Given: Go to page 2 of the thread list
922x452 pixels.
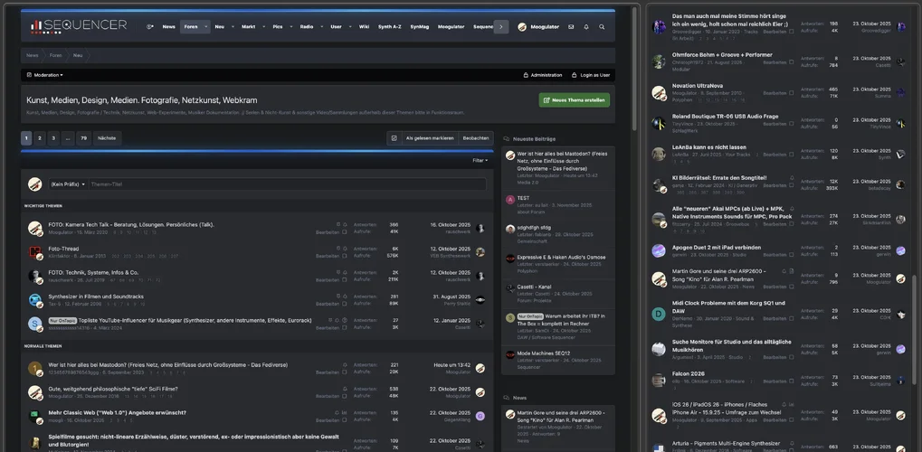Looking at the screenshot, I should pyautogui.click(x=40, y=138).
